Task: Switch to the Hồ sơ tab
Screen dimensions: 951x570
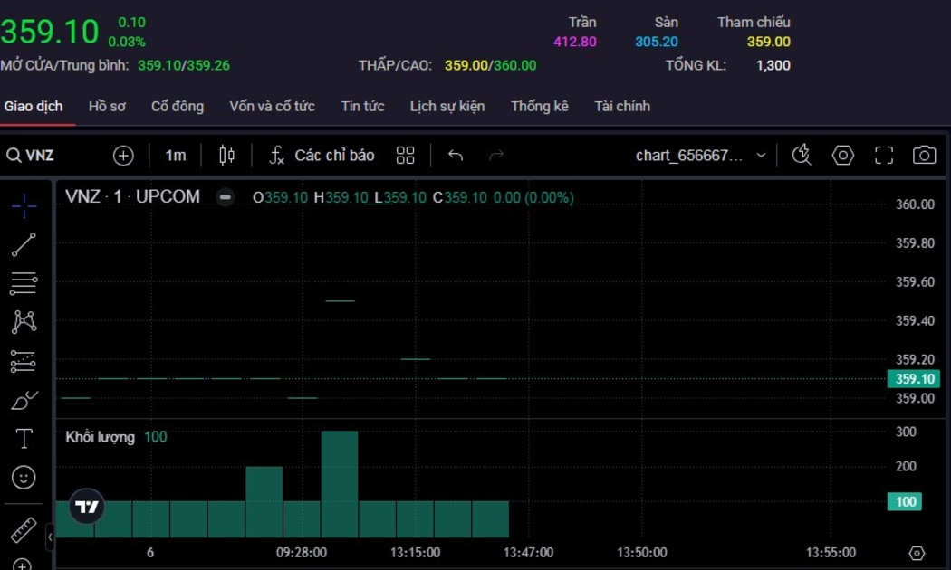Action: [107, 106]
